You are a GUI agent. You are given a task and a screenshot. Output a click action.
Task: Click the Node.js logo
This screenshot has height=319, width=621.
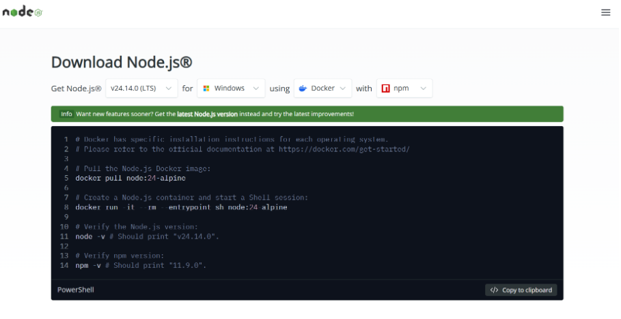point(23,12)
